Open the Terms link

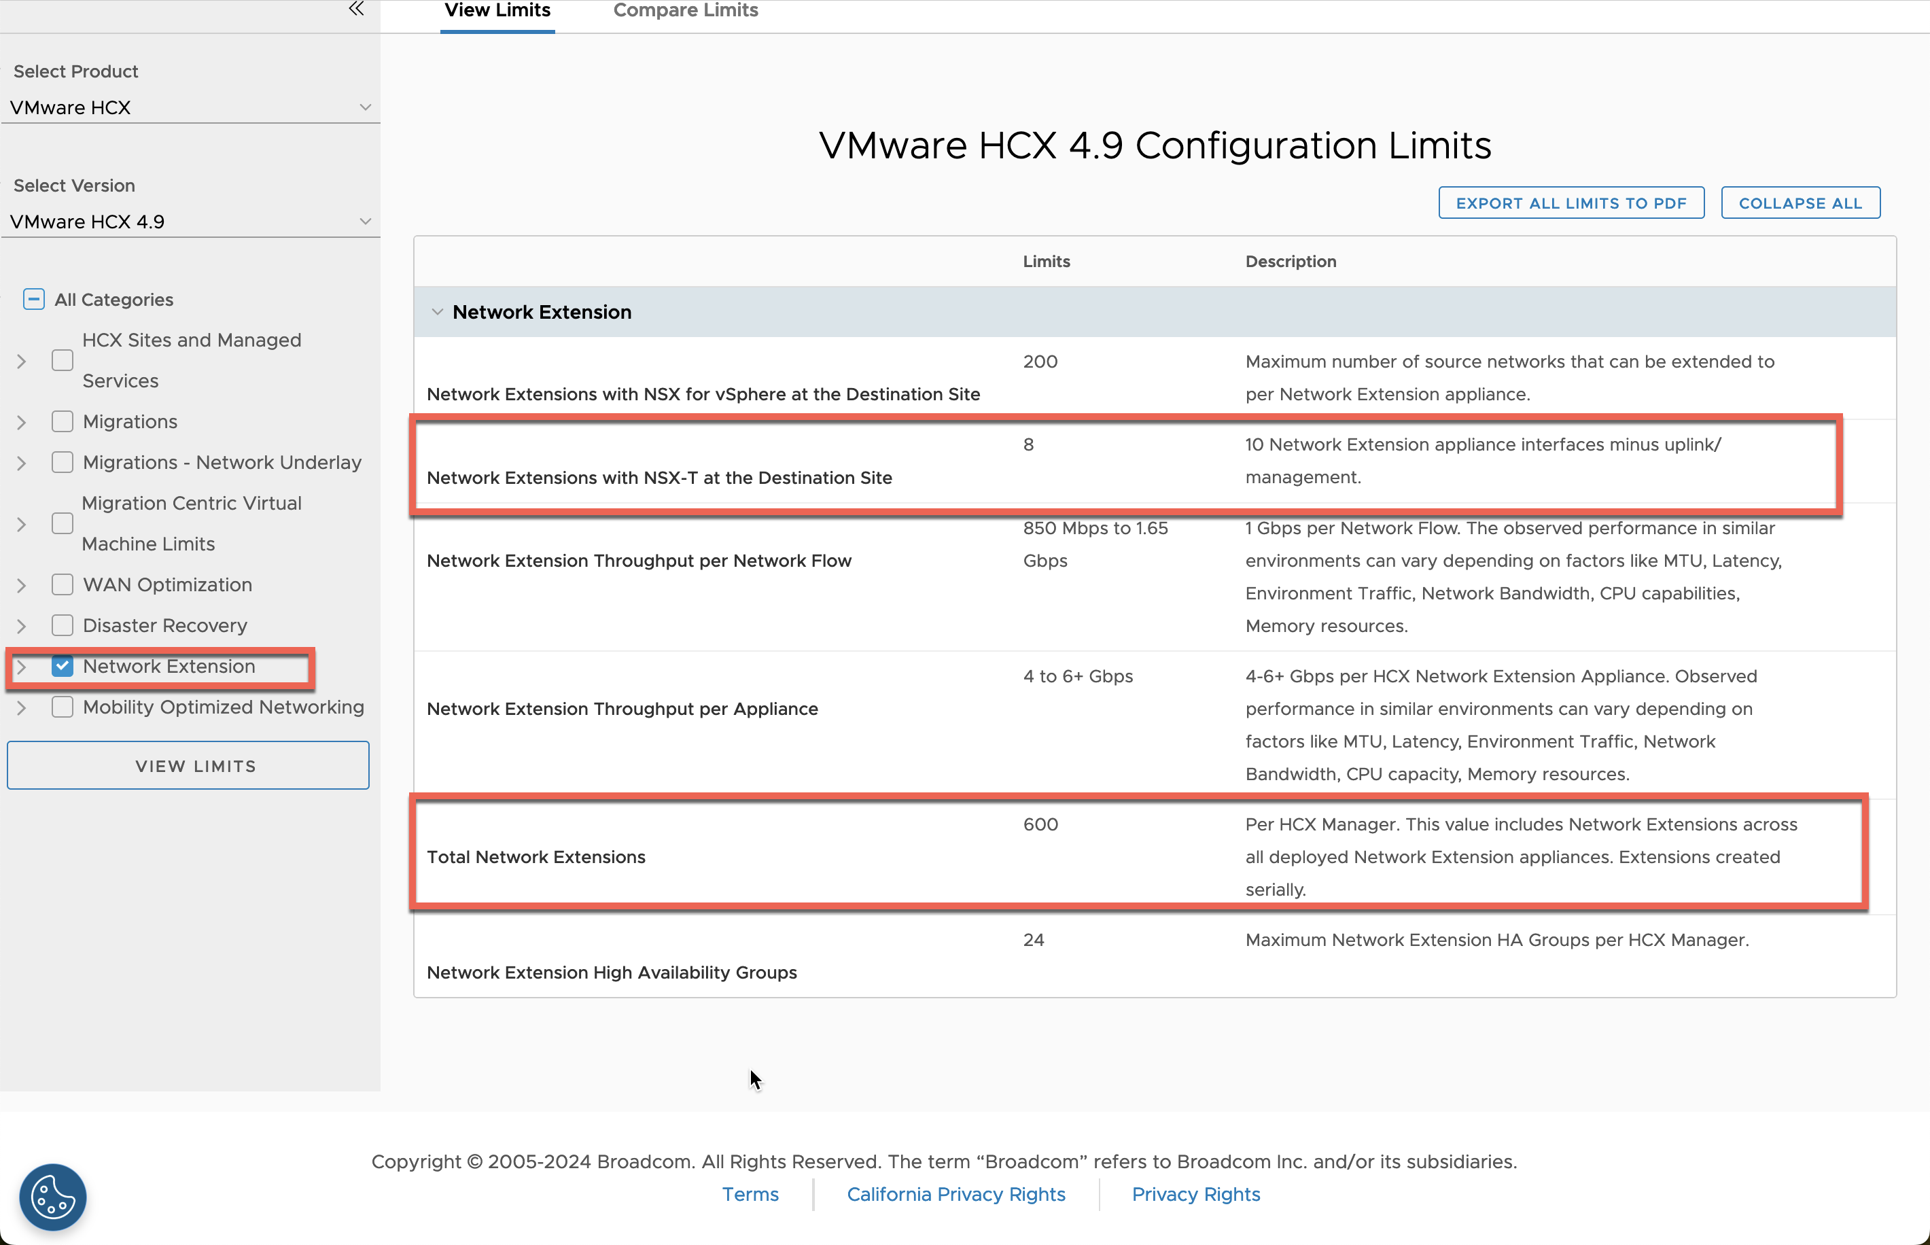pyautogui.click(x=750, y=1194)
